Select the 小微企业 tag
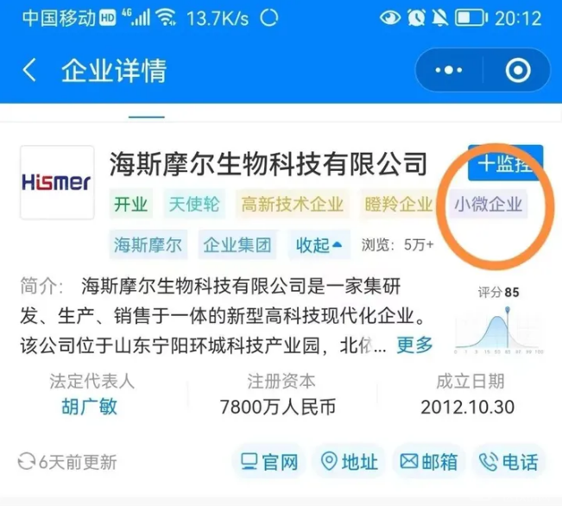The image size is (562, 506). coord(488,205)
